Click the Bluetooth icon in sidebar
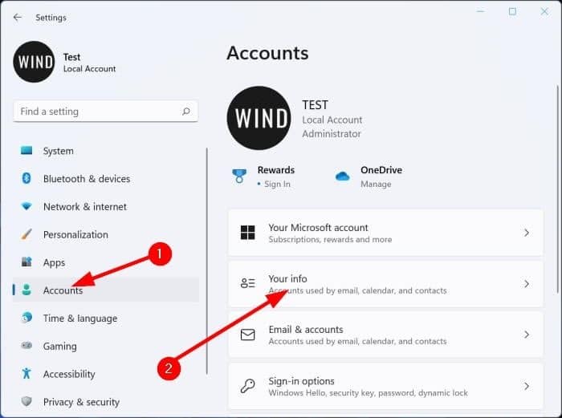The width and height of the screenshot is (562, 418). click(x=26, y=178)
